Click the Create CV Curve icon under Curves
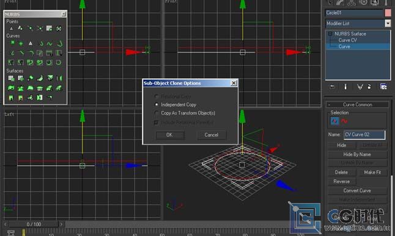Screen dimensions: 395x236 pos(12,43)
